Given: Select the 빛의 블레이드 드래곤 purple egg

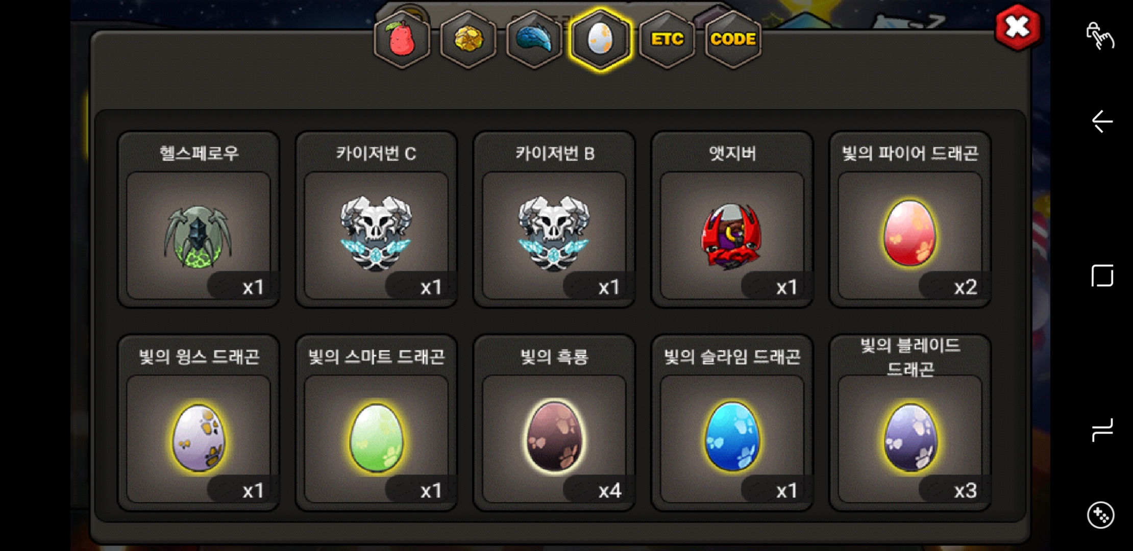Looking at the screenshot, I should [x=910, y=422].
